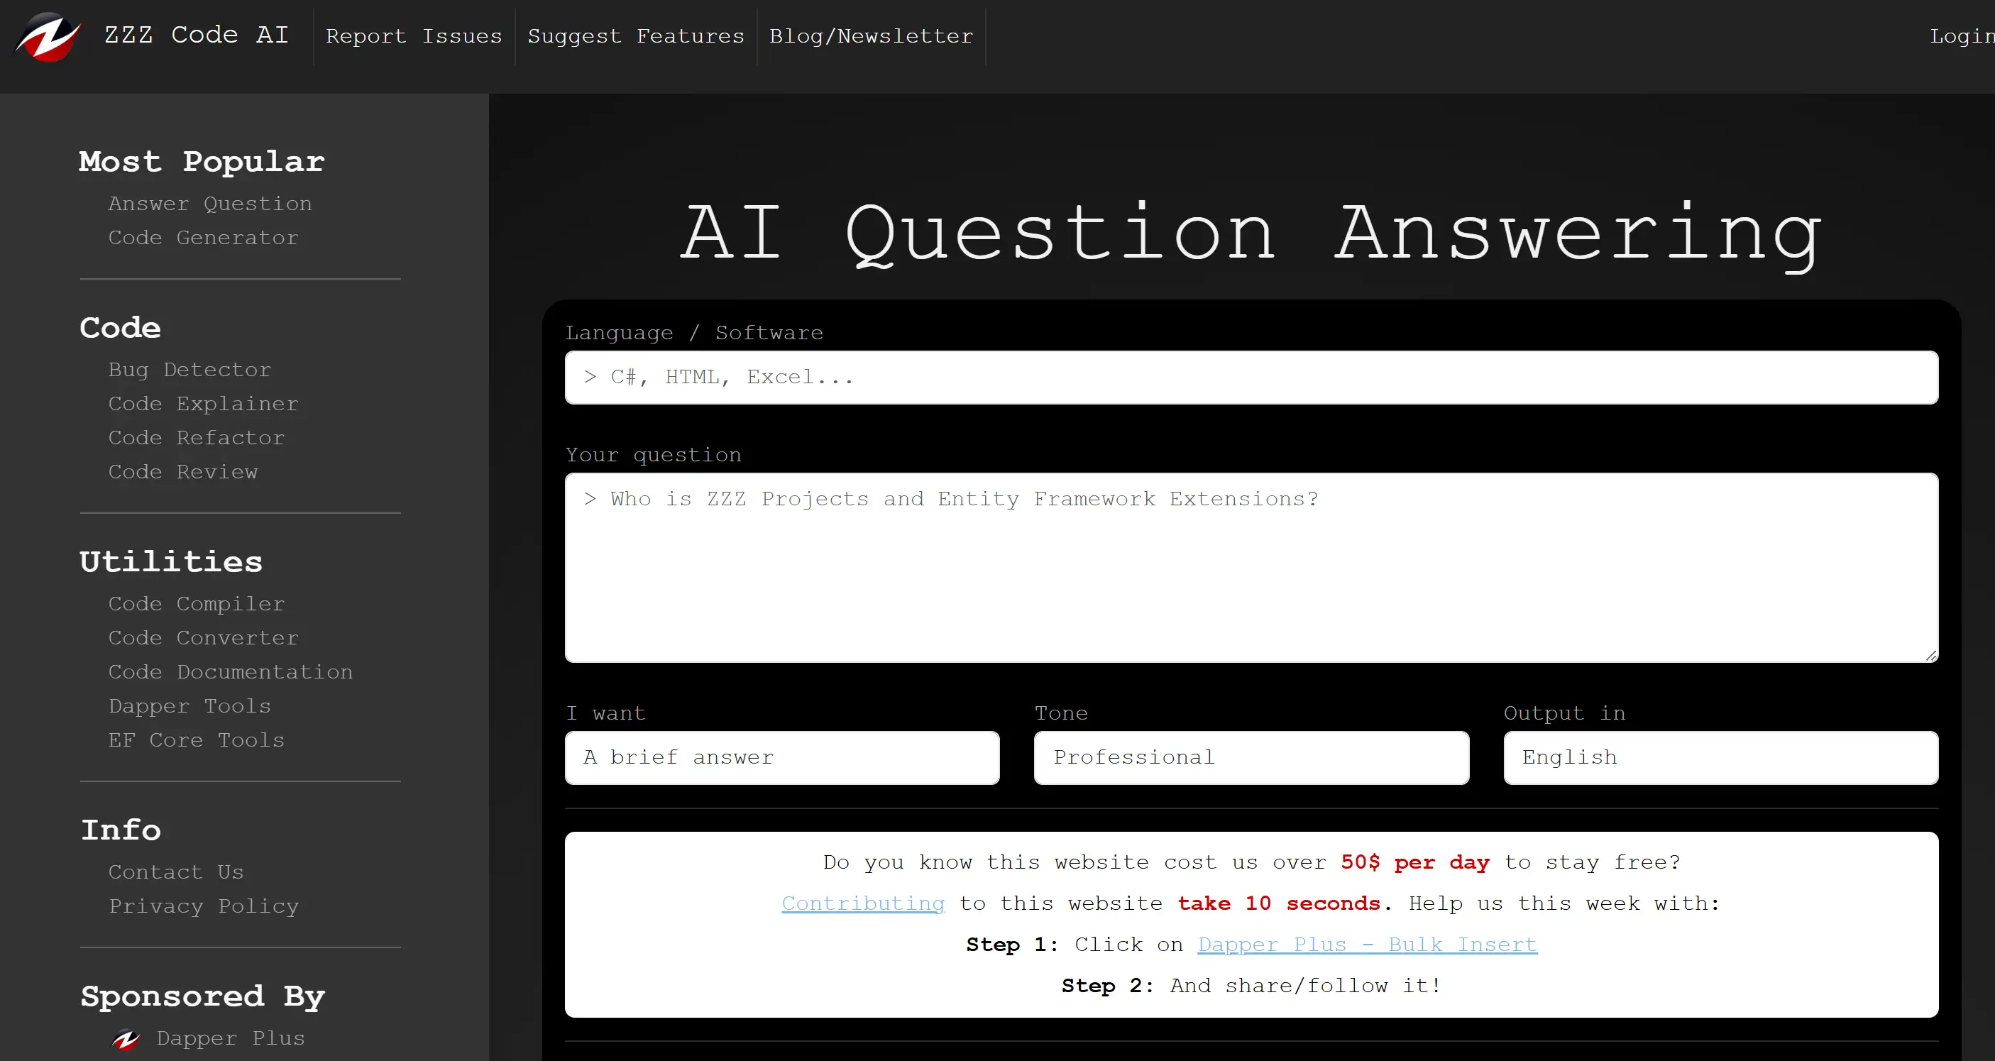The height and width of the screenshot is (1061, 1995).
Task: Click the question textarea resize handle
Action: 1930,655
